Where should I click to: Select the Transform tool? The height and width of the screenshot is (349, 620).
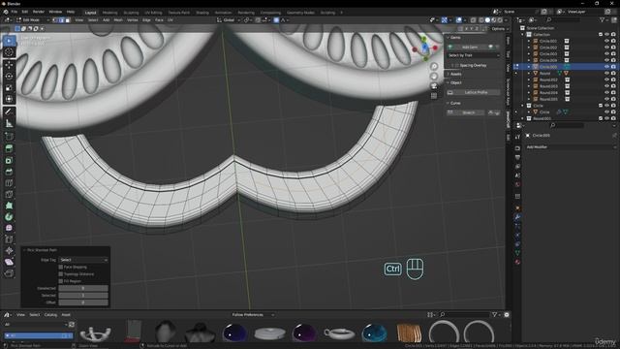point(9,99)
